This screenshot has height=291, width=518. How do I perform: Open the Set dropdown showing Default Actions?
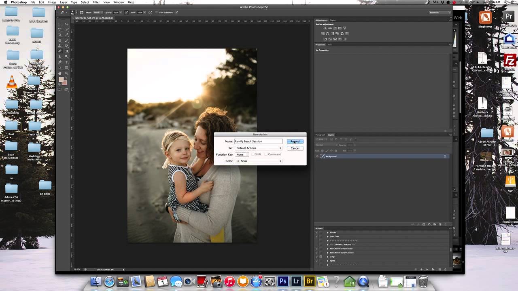point(258,148)
